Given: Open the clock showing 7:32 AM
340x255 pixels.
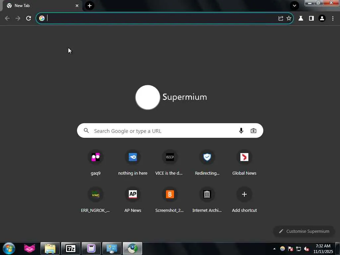Looking at the screenshot, I should [323, 249].
